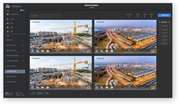Click the camera search input field
The height and width of the screenshot is (104, 178).
tap(46, 16)
